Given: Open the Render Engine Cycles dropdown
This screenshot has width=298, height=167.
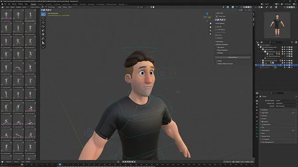Looking at the screenshot, I should 286,101.
